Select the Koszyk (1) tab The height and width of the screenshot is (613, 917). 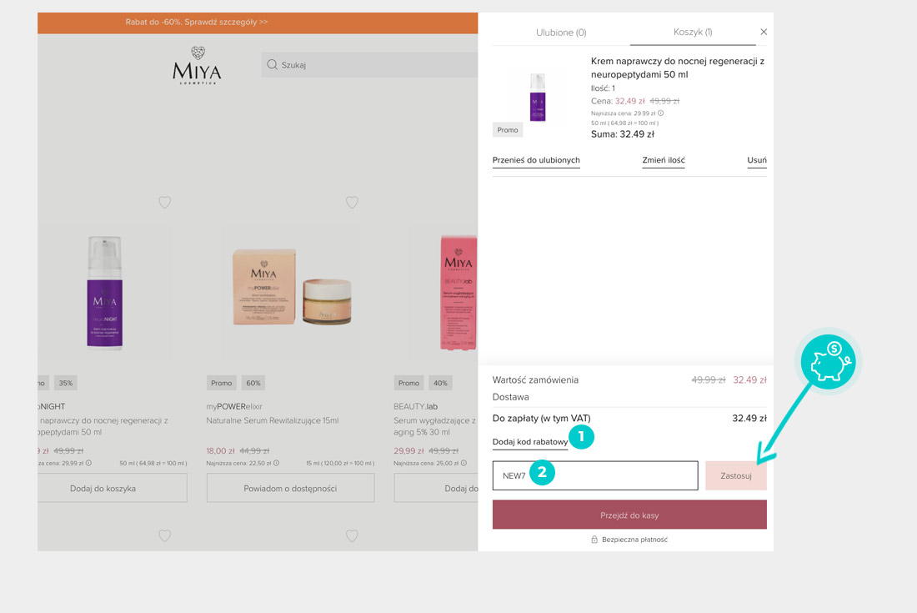(x=692, y=33)
